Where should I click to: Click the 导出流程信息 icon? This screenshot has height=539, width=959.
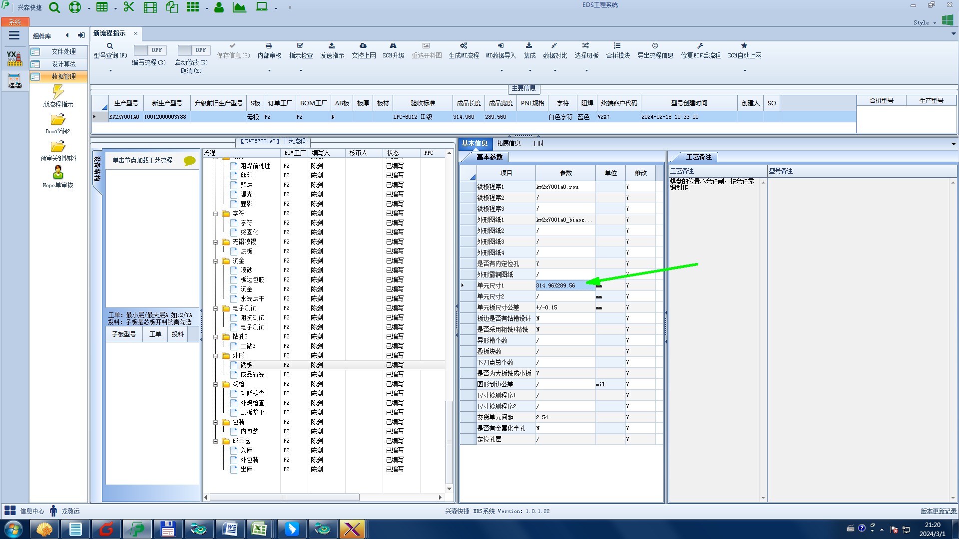coord(655,46)
